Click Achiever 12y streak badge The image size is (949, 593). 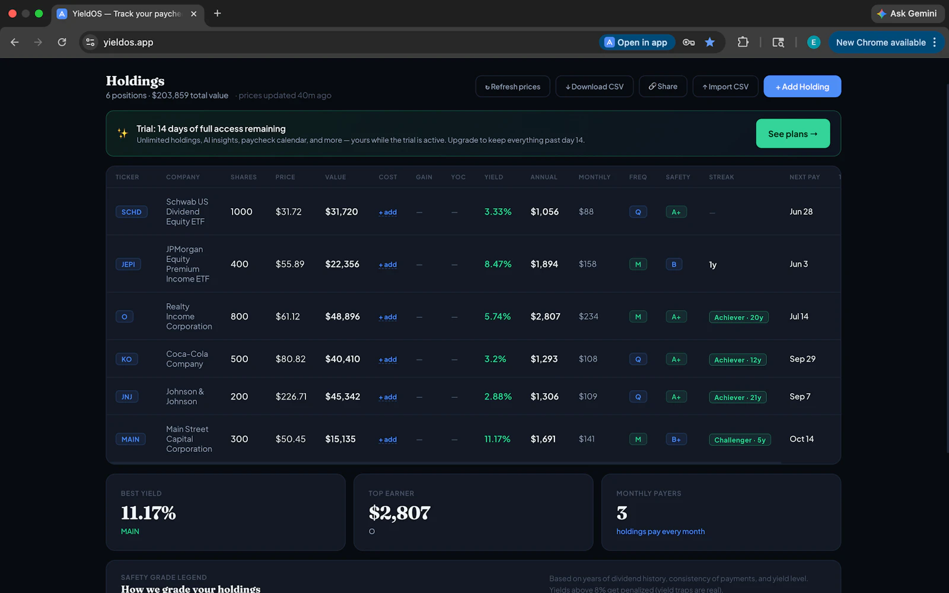(x=738, y=360)
